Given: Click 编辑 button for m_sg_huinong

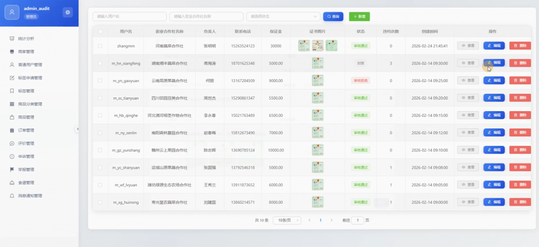Looking at the screenshot, I should pos(494,202).
